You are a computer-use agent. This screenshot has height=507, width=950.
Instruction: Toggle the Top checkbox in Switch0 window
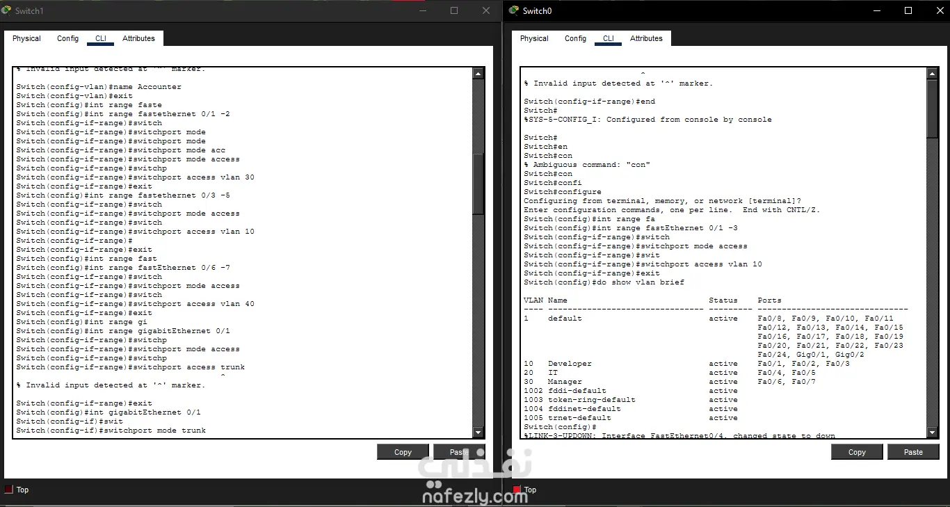517,490
